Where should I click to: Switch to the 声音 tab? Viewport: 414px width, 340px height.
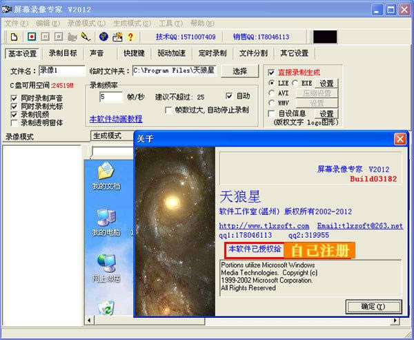coord(97,53)
